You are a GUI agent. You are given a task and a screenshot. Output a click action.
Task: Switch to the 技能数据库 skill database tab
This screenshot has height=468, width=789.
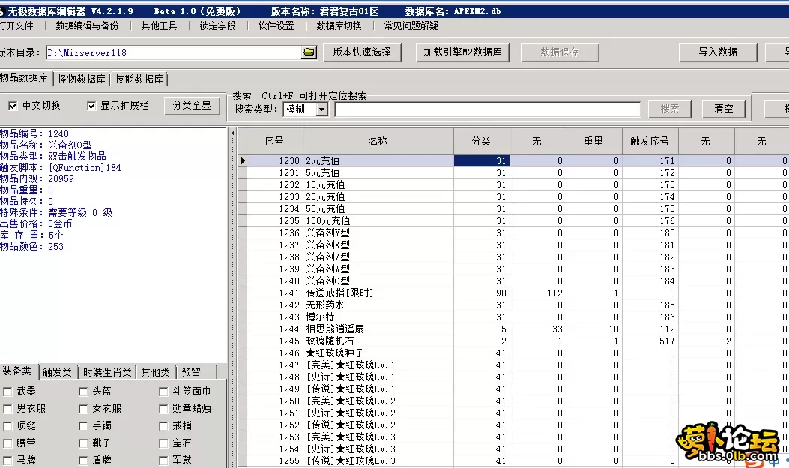(x=139, y=77)
